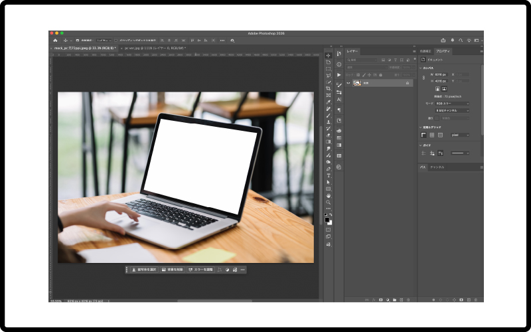Screen dimensions: 531x332
Task: Click the 被写体を選択 button
Action: (144, 270)
